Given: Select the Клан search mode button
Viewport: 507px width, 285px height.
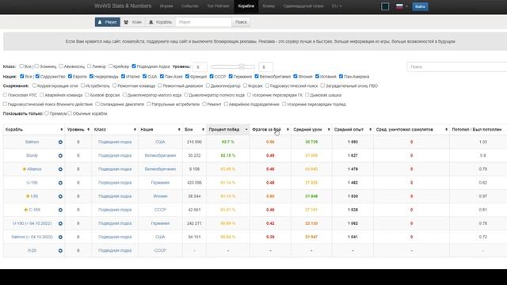Looking at the screenshot, I should pyautogui.click(x=133, y=22).
